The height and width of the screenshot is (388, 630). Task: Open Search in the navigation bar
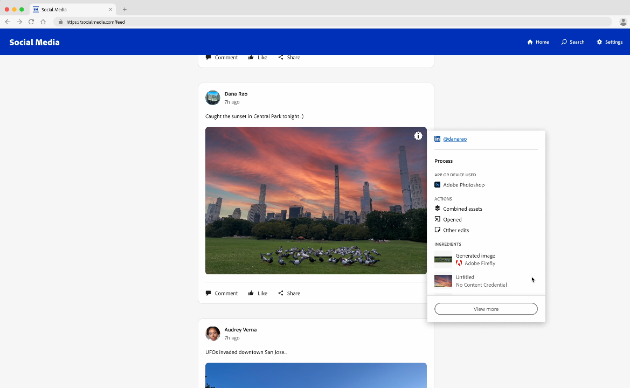[x=572, y=42]
